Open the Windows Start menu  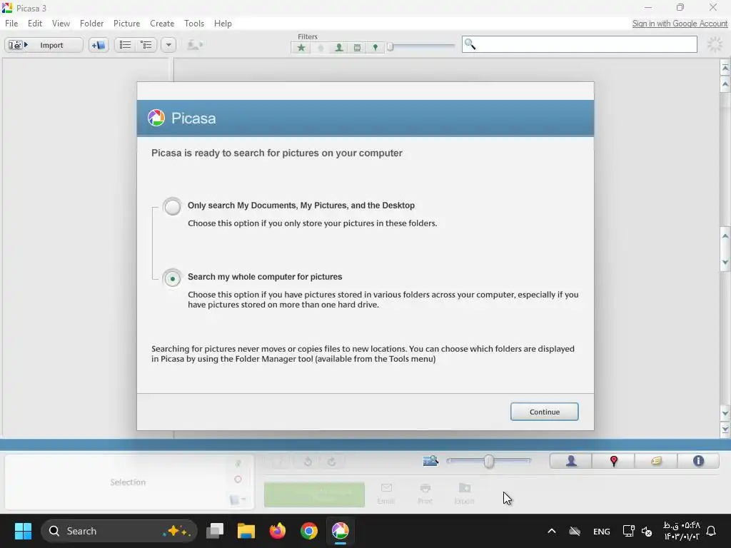pyautogui.click(x=23, y=531)
